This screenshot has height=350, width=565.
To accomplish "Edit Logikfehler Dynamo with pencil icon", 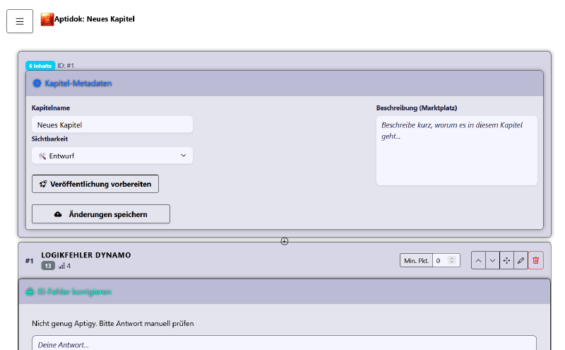I will (521, 260).
